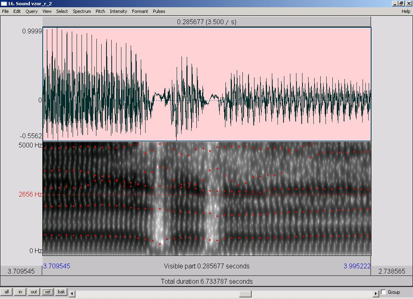This screenshot has height=299, width=413.
Task: Play selection via the 0.285677 bar
Action: (206, 22)
